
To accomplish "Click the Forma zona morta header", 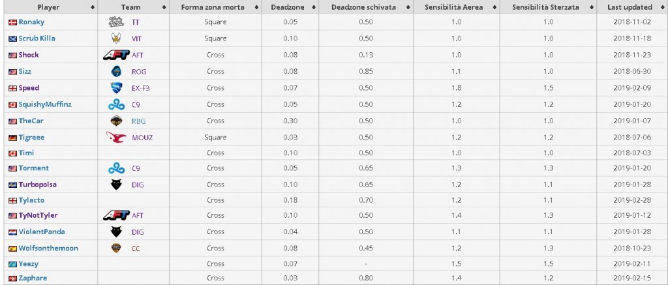I will click(x=215, y=7).
